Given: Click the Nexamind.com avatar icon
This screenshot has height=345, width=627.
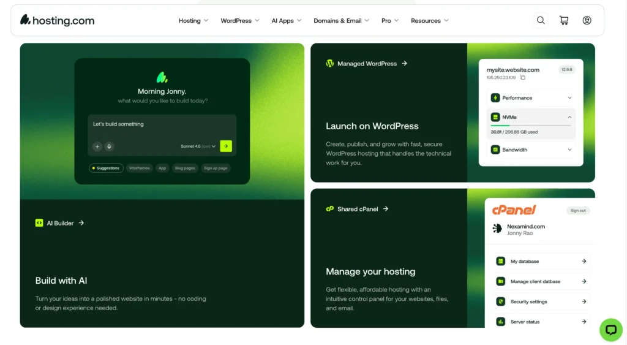Looking at the screenshot, I should click(497, 228).
